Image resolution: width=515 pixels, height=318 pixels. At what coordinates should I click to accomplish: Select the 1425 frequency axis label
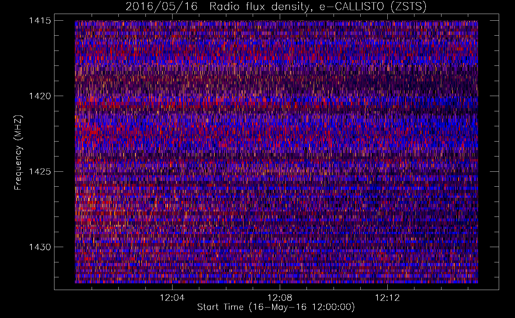pos(40,172)
